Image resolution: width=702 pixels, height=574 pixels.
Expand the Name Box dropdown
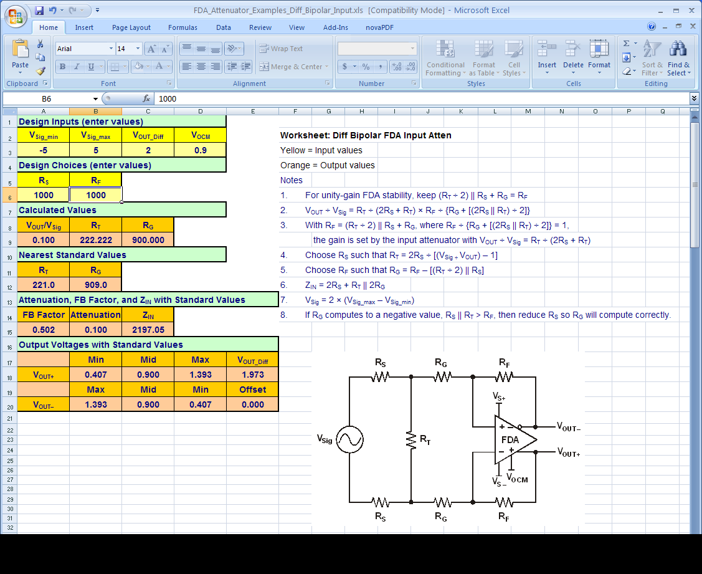(x=95, y=98)
